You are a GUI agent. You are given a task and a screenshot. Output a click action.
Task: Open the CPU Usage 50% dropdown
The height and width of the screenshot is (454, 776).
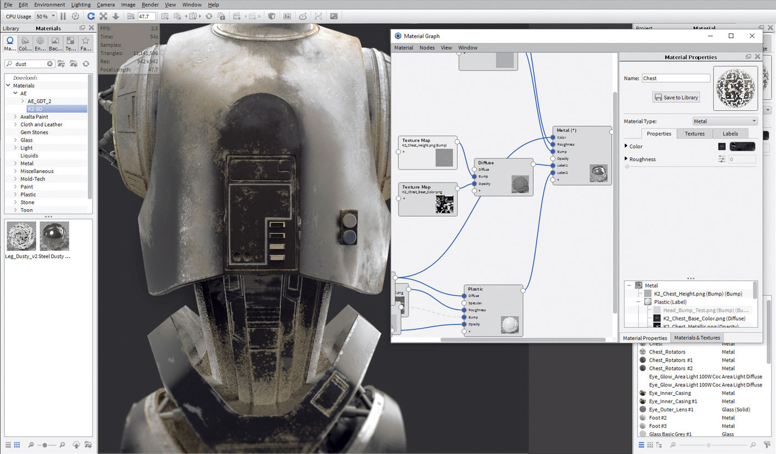tap(46, 16)
